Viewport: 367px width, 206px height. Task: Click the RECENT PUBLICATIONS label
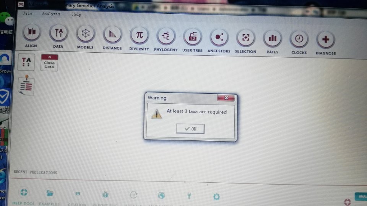[x=35, y=172]
